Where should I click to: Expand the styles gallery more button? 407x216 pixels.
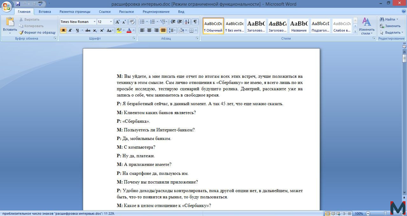pos(355,31)
